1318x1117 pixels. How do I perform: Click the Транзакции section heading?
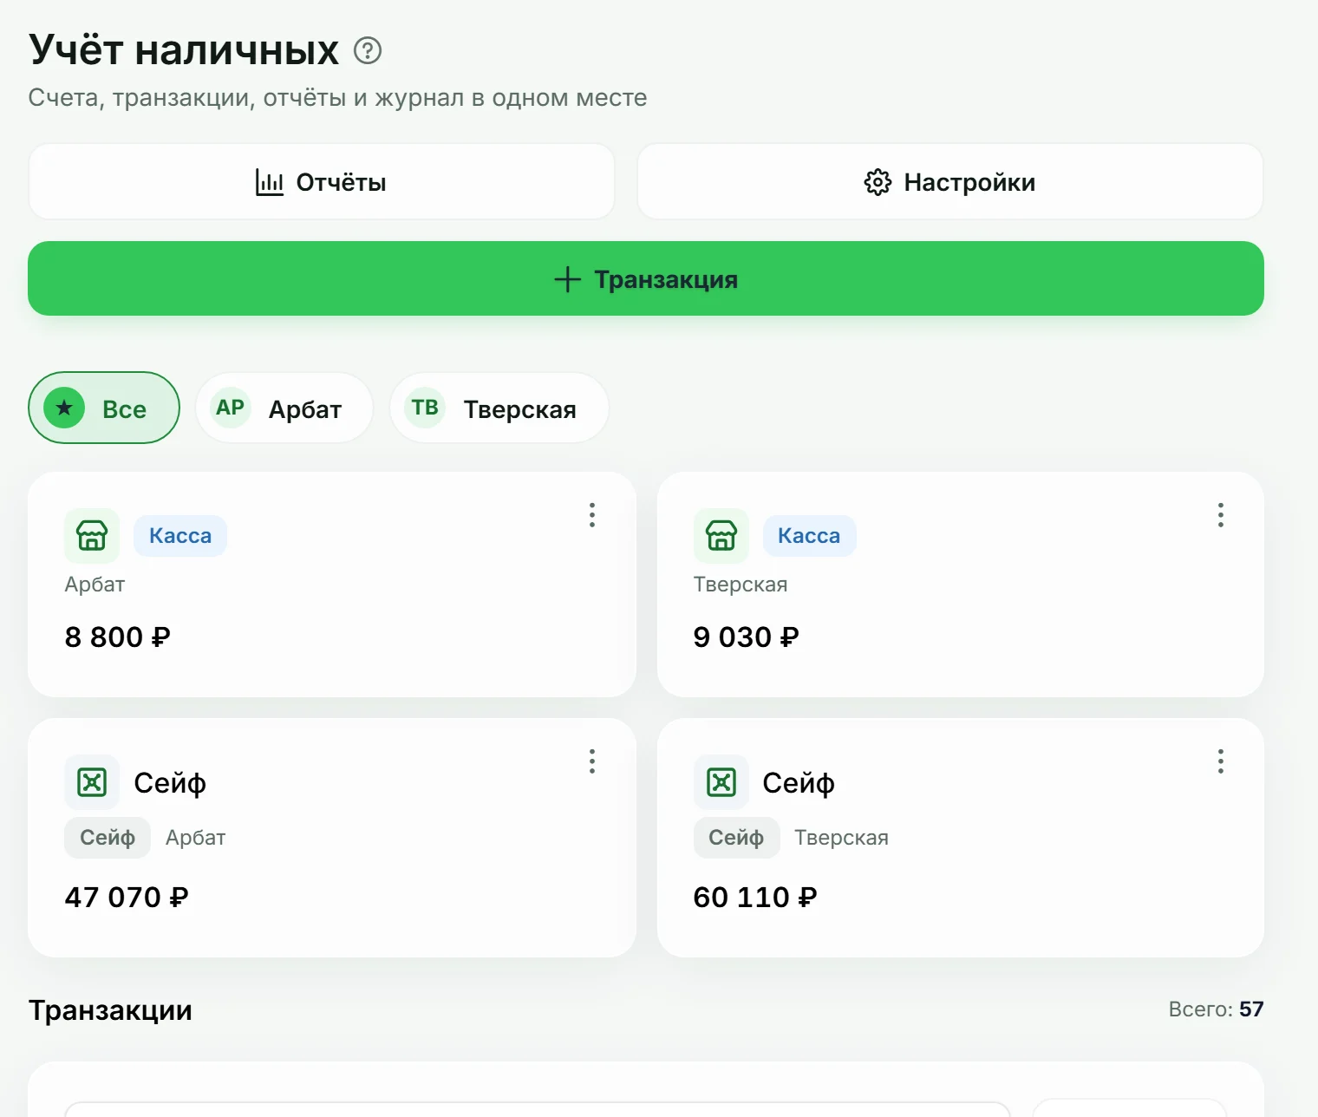[110, 1010]
